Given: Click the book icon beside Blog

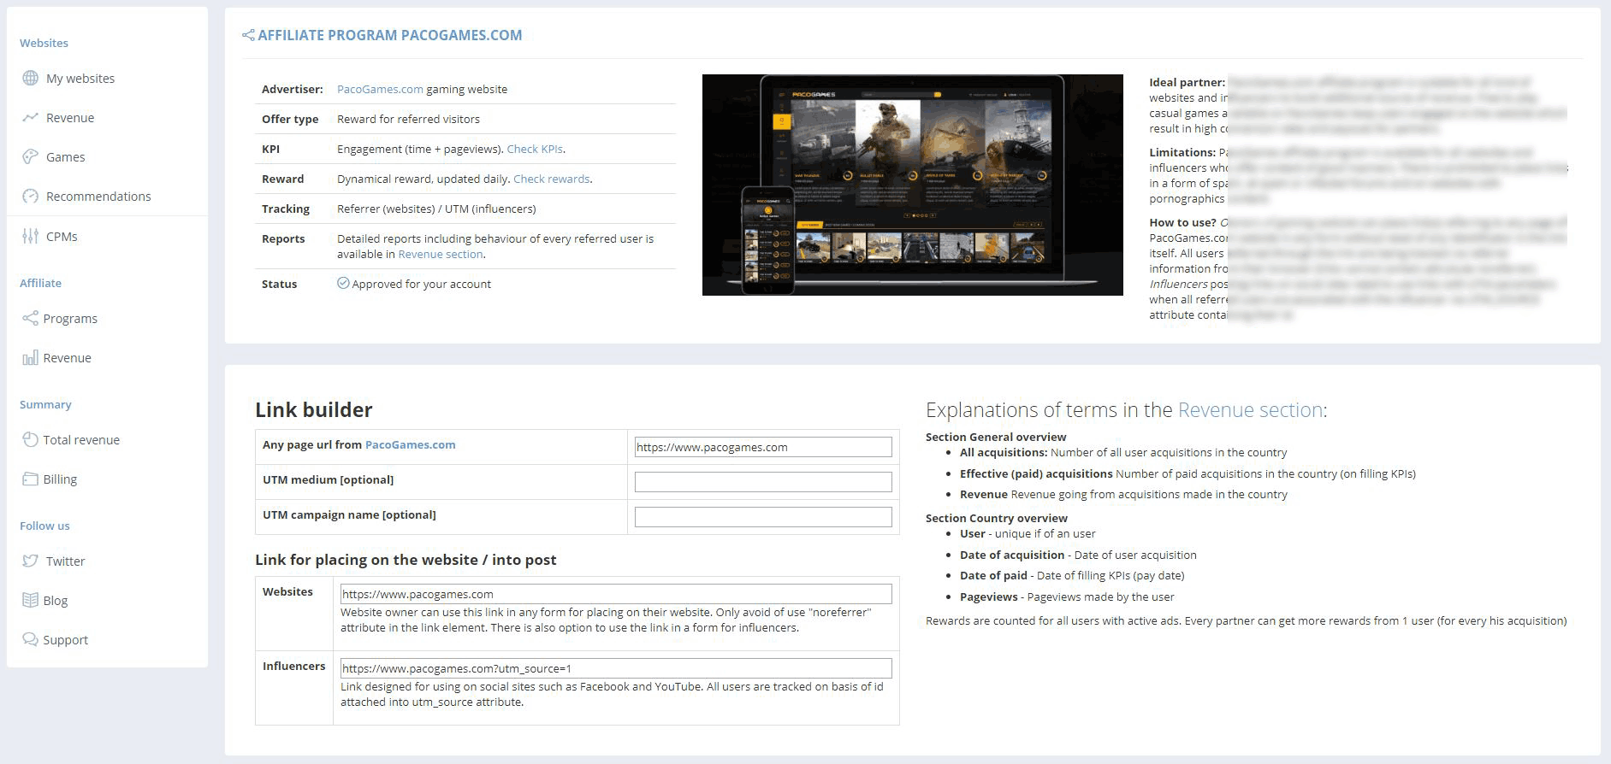Looking at the screenshot, I should (x=30, y=600).
